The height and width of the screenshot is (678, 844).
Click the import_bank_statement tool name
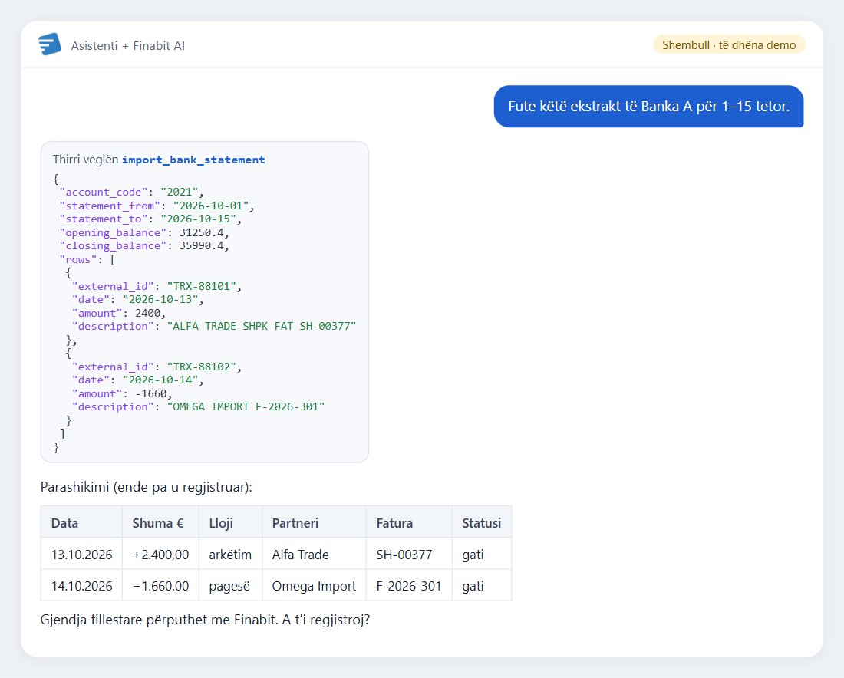[x=193, y=160]
